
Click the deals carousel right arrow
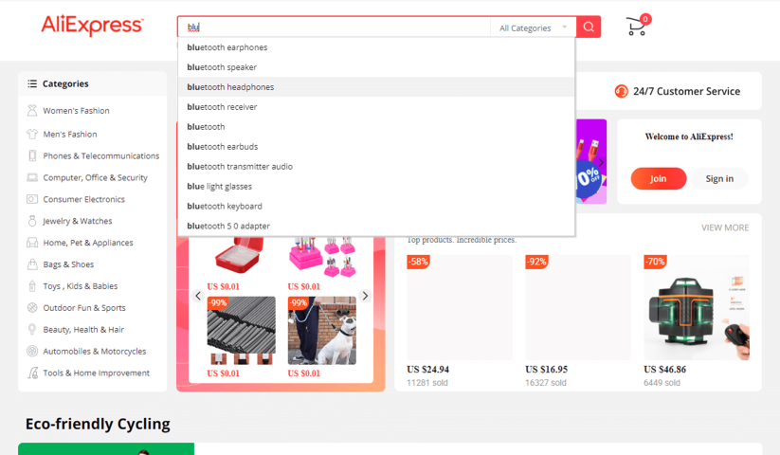[365, 296]
